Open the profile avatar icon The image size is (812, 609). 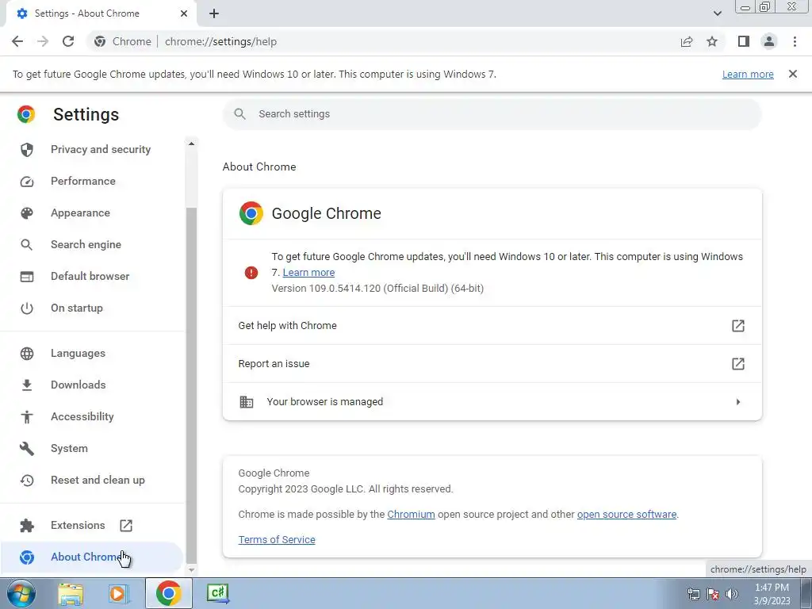(x=769, y=41)
